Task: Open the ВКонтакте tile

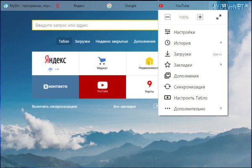Action: click(x=55, y=87)
